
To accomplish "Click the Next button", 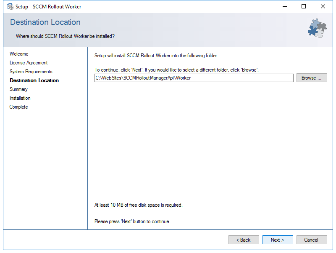I will [x=278, y=240].
